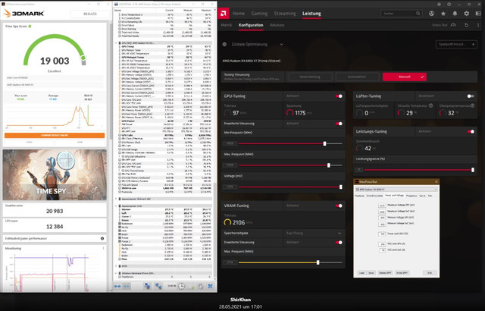The height and width of the screenshot is (311, 485).
Task: Toggle the VRAM-Tuning switch
Action: tap(339, 206)
